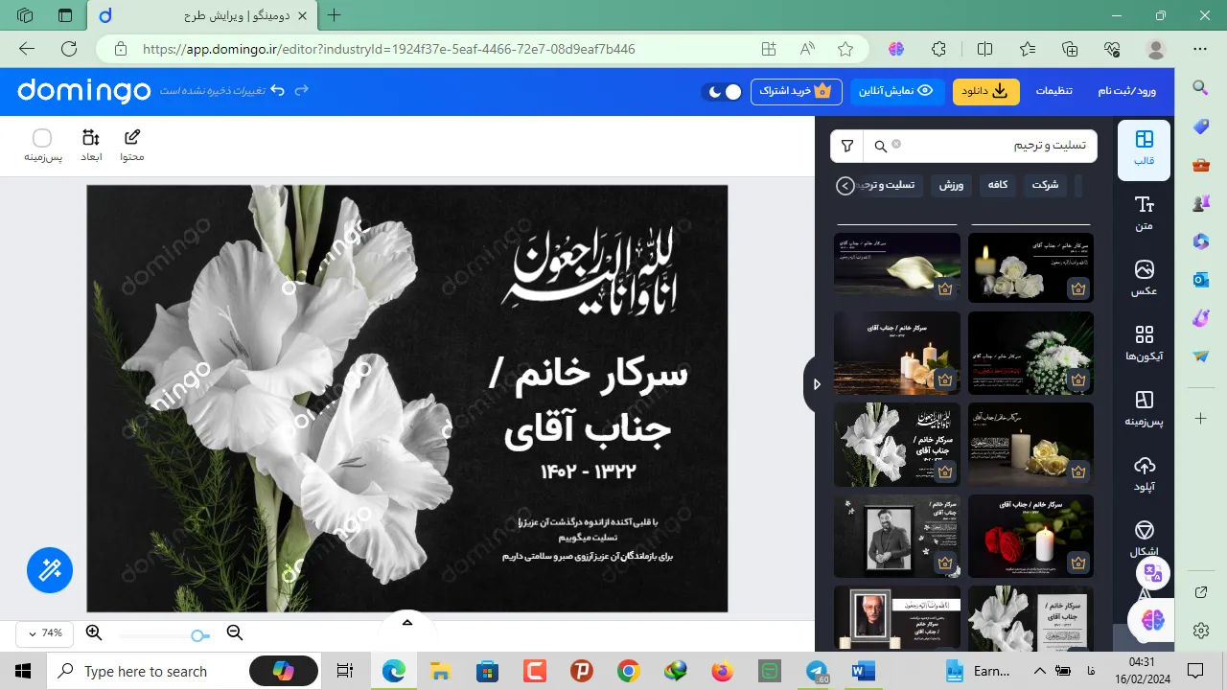Open the قالب templates panel
Image resolution: width=1227 pixels, height=690 pixels.
(1144, 149)
